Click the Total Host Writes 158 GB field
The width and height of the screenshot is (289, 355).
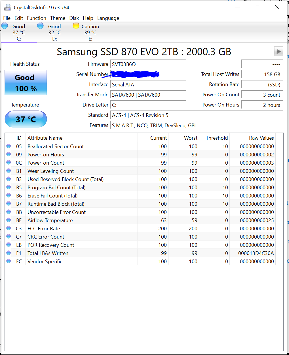point(262,75)
